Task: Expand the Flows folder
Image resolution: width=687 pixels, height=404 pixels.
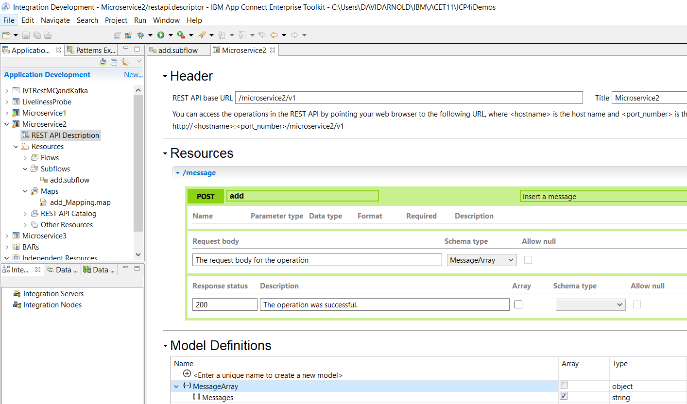Action: click(x=25, y=158)
